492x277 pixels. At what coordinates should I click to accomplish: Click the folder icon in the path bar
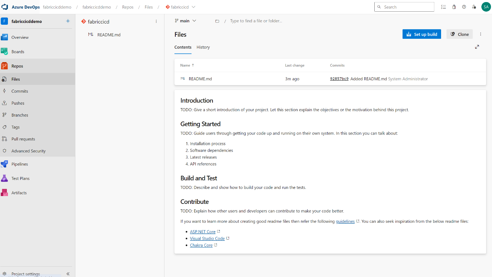(217, 21)
